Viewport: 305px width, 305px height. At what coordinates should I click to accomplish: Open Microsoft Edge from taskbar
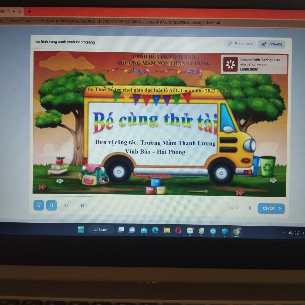pos(155,230)
